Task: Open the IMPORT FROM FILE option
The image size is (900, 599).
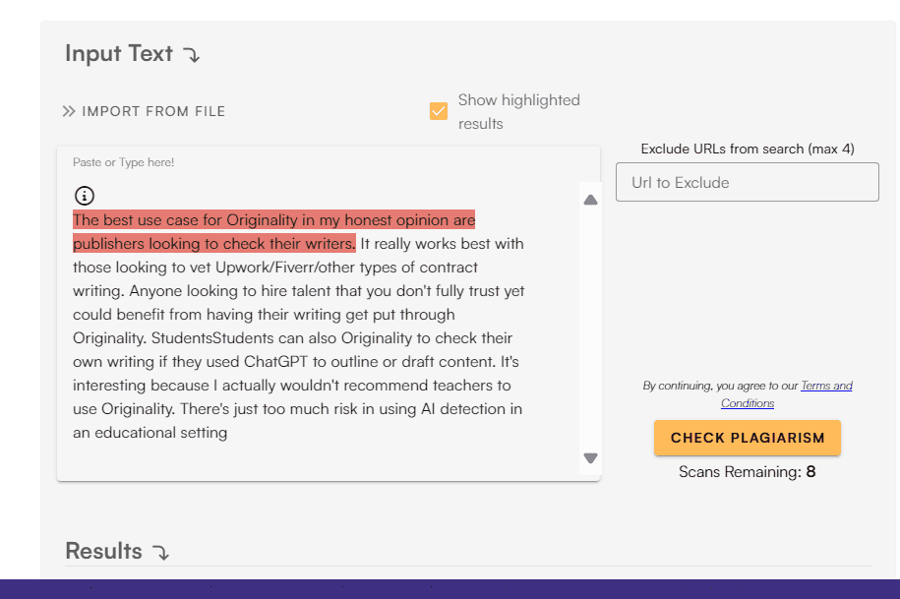Action: 153,111
